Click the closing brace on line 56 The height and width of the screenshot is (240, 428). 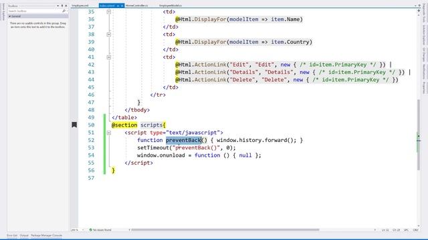[113, 171]
